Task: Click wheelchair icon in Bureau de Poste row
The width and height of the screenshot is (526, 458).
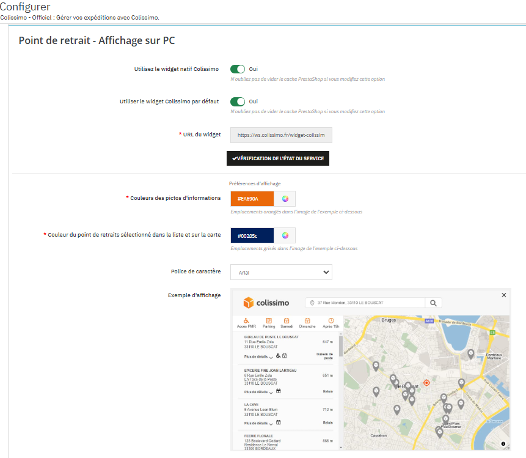Action: (278, 356)
